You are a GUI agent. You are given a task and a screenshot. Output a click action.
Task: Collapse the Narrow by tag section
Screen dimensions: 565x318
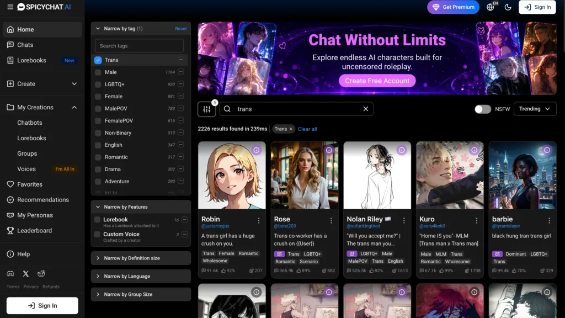coord(98,29)
